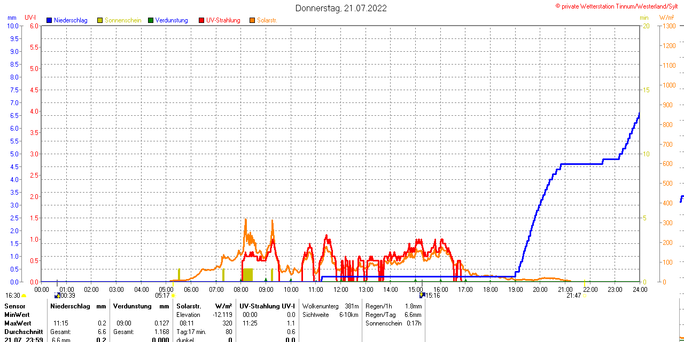Click the Wolkenunterg. 381m reading
Image resolution: width=684 pixels, height=342 pixels.
coord(330,306)
